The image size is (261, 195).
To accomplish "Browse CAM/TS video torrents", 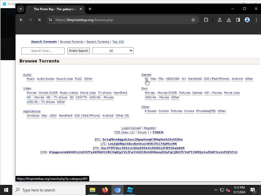I will tap(81, 97).
